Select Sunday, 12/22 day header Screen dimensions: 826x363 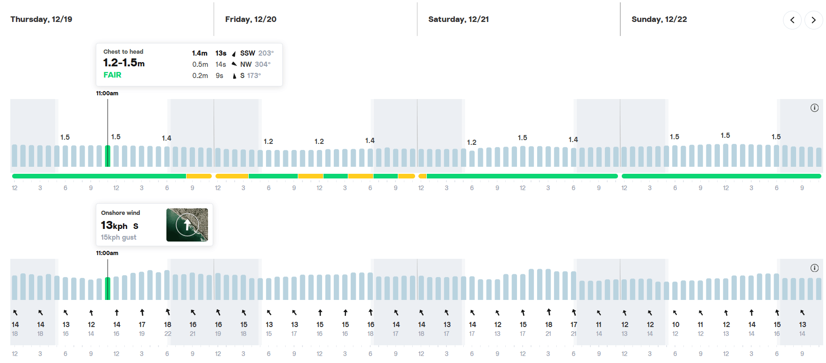point(659,19)
